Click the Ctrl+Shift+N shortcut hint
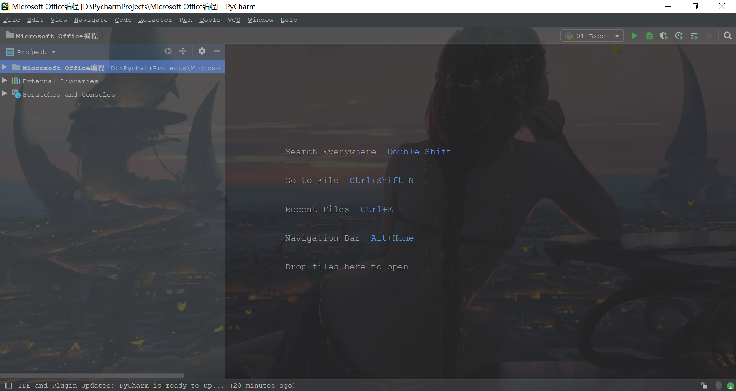 click(x=381, y=181)
